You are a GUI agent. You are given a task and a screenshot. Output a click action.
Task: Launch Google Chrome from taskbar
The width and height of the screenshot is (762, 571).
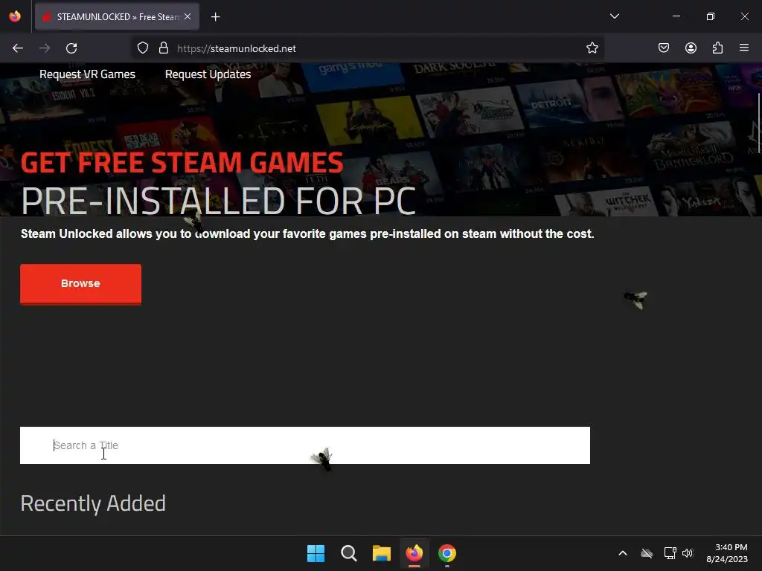pos(447,553)
